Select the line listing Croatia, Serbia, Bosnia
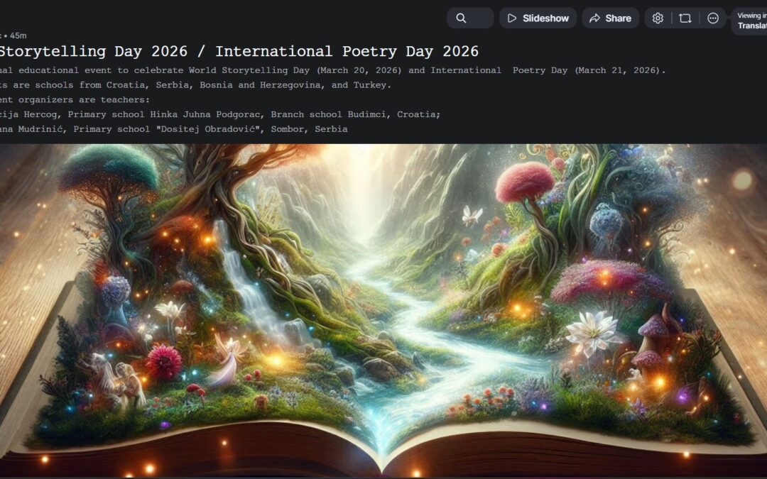 (x=195, y=85)
